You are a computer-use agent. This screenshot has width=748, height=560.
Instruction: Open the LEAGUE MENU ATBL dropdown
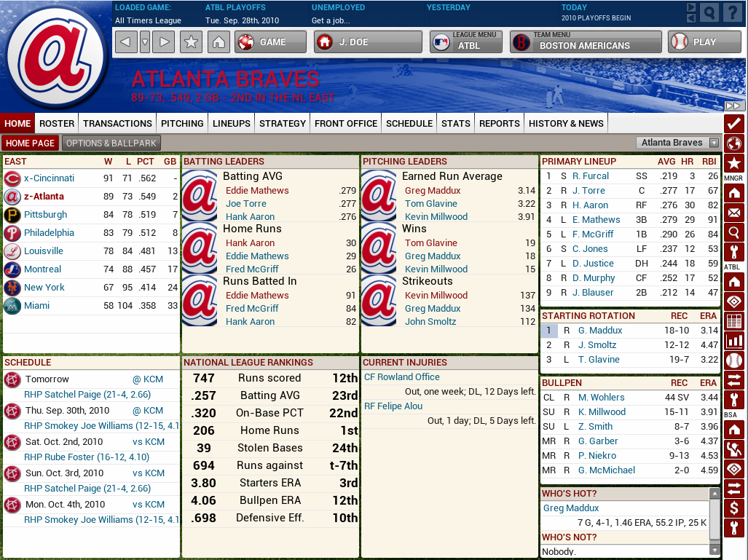(466, 42)
